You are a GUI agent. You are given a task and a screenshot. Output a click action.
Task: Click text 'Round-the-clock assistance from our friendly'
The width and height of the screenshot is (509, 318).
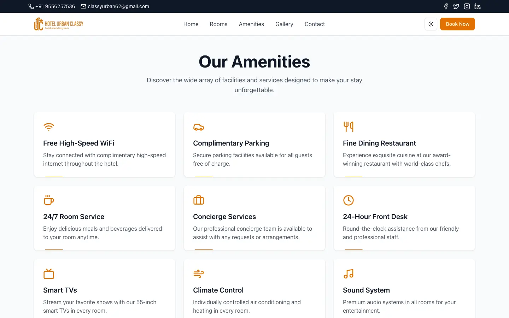pos(401,229)
